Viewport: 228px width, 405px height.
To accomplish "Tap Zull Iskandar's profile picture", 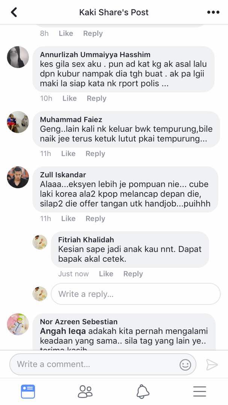I will (18, 177).
